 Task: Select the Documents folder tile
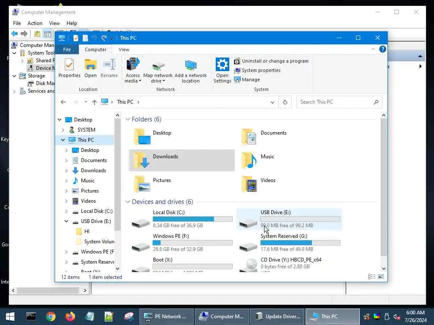[289, 137]
